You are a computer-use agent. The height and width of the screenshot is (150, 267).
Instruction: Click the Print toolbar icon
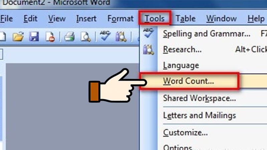pos(69,37)
